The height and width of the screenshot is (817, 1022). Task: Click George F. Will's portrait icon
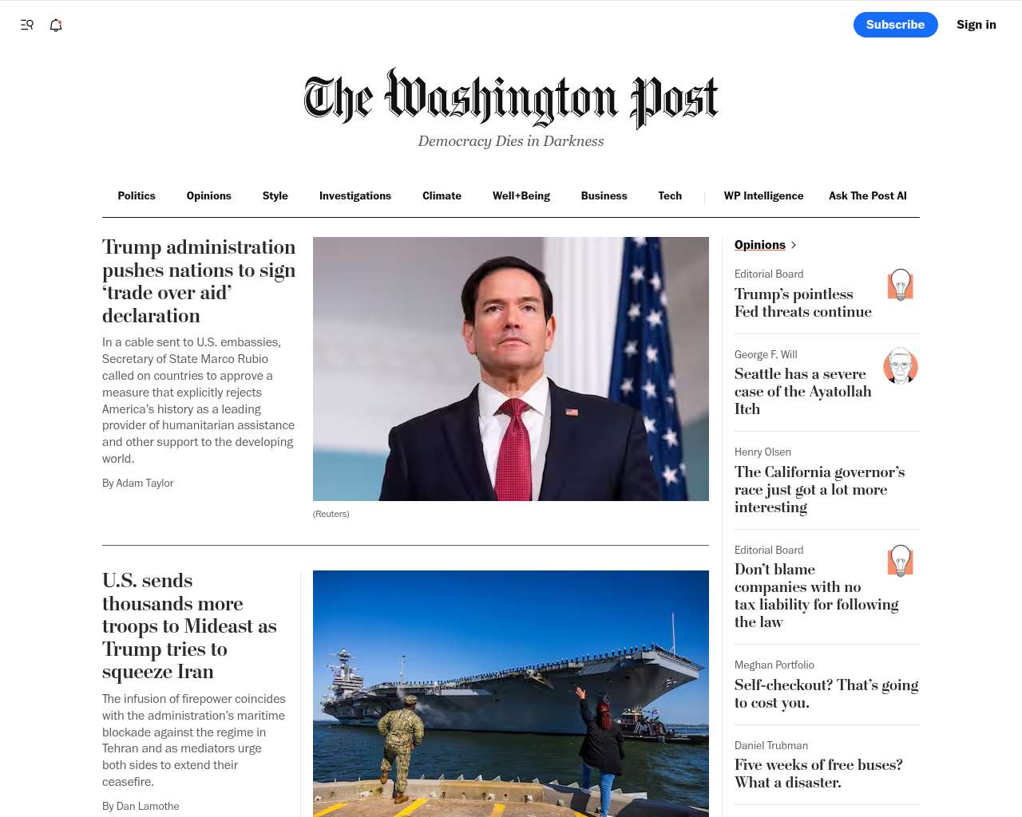pos(901,366)
